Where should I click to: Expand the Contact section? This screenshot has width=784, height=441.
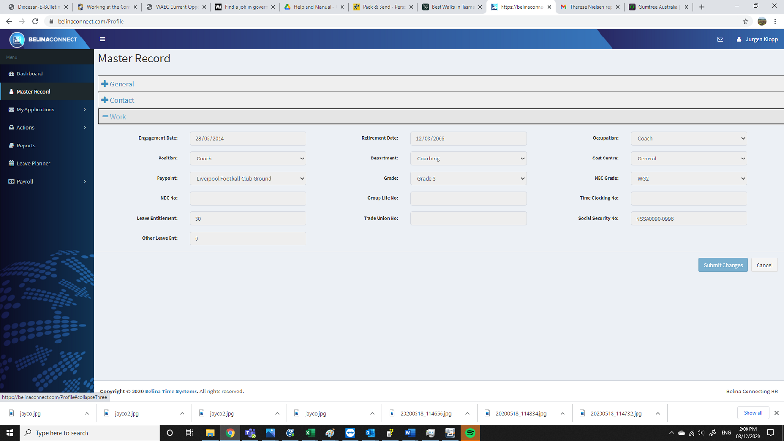[118, 100]
